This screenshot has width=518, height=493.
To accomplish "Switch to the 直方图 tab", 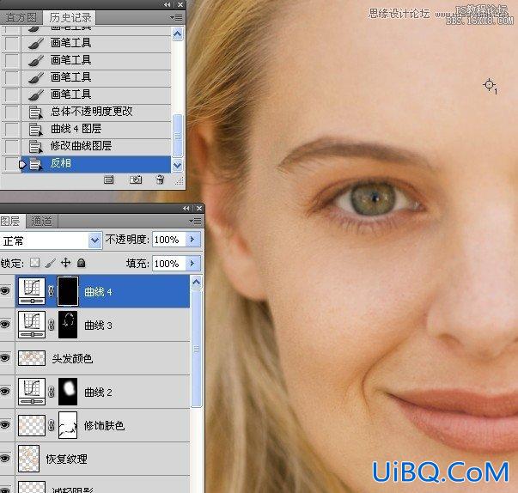I will coord(21,18).
